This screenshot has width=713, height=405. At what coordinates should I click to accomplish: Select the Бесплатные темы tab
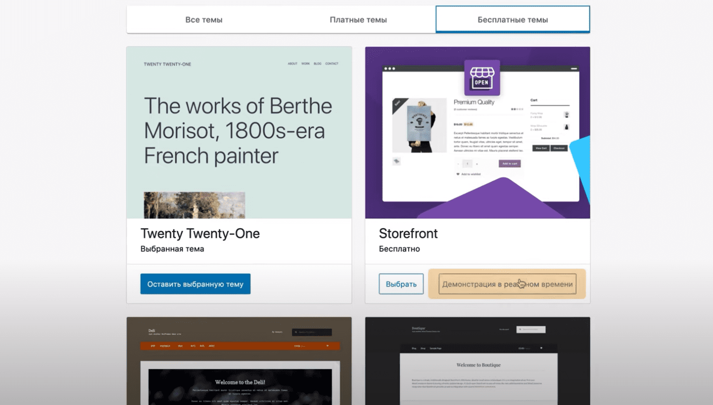click(x=513, y=20)
